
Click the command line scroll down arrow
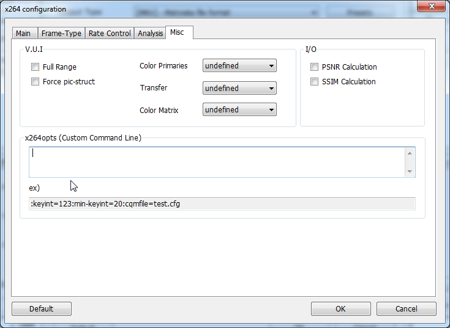[x=410, y=171]
